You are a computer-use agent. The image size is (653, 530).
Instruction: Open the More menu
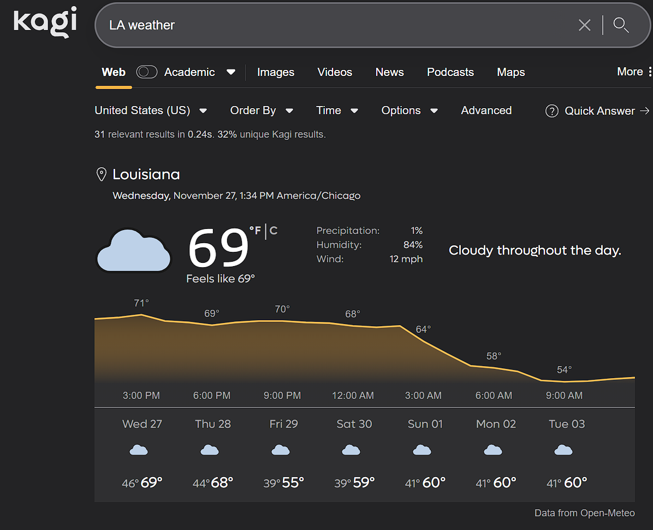(633, 72)
